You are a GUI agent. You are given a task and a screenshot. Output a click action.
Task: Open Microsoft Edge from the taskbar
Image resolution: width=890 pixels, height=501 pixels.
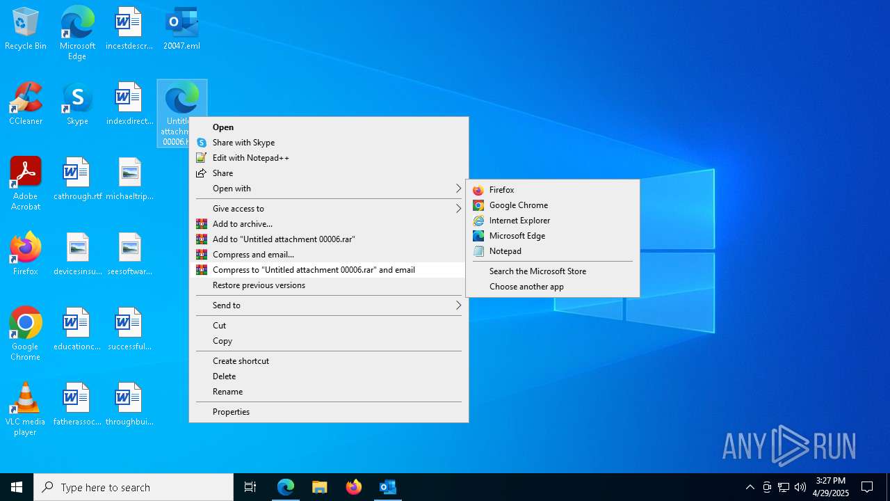pyautogui.click(x=286, y=487)
